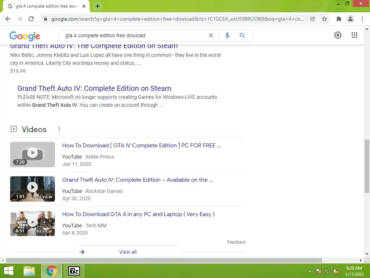Click the page scroll-up arrow
370x278 pixels.
click(367, 29)
